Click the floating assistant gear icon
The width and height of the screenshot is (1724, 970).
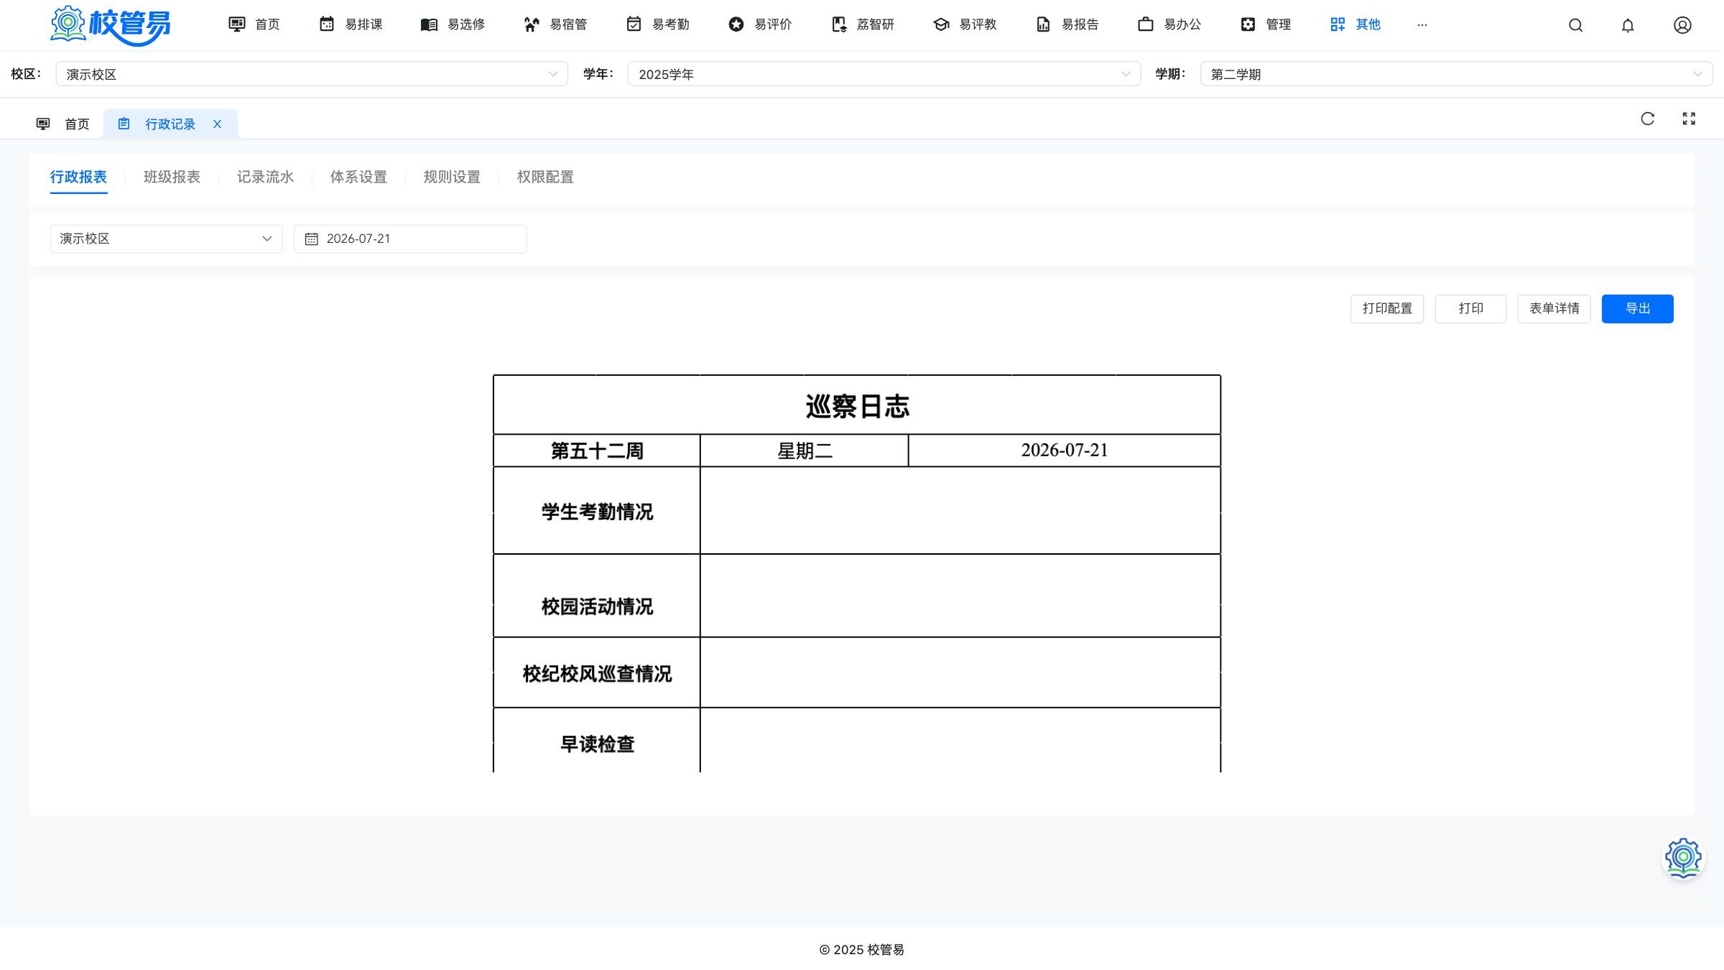(1683, 857)
